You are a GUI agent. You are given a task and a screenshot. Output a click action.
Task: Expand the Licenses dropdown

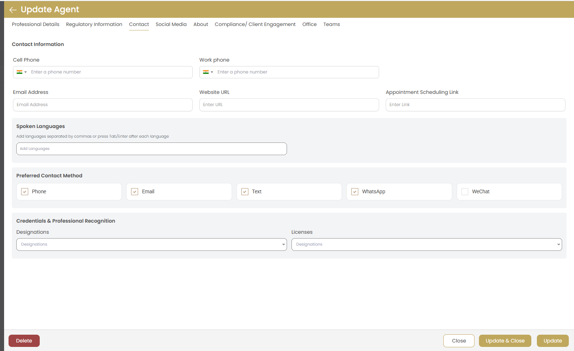pyautogui.click(x=558, y=244)
